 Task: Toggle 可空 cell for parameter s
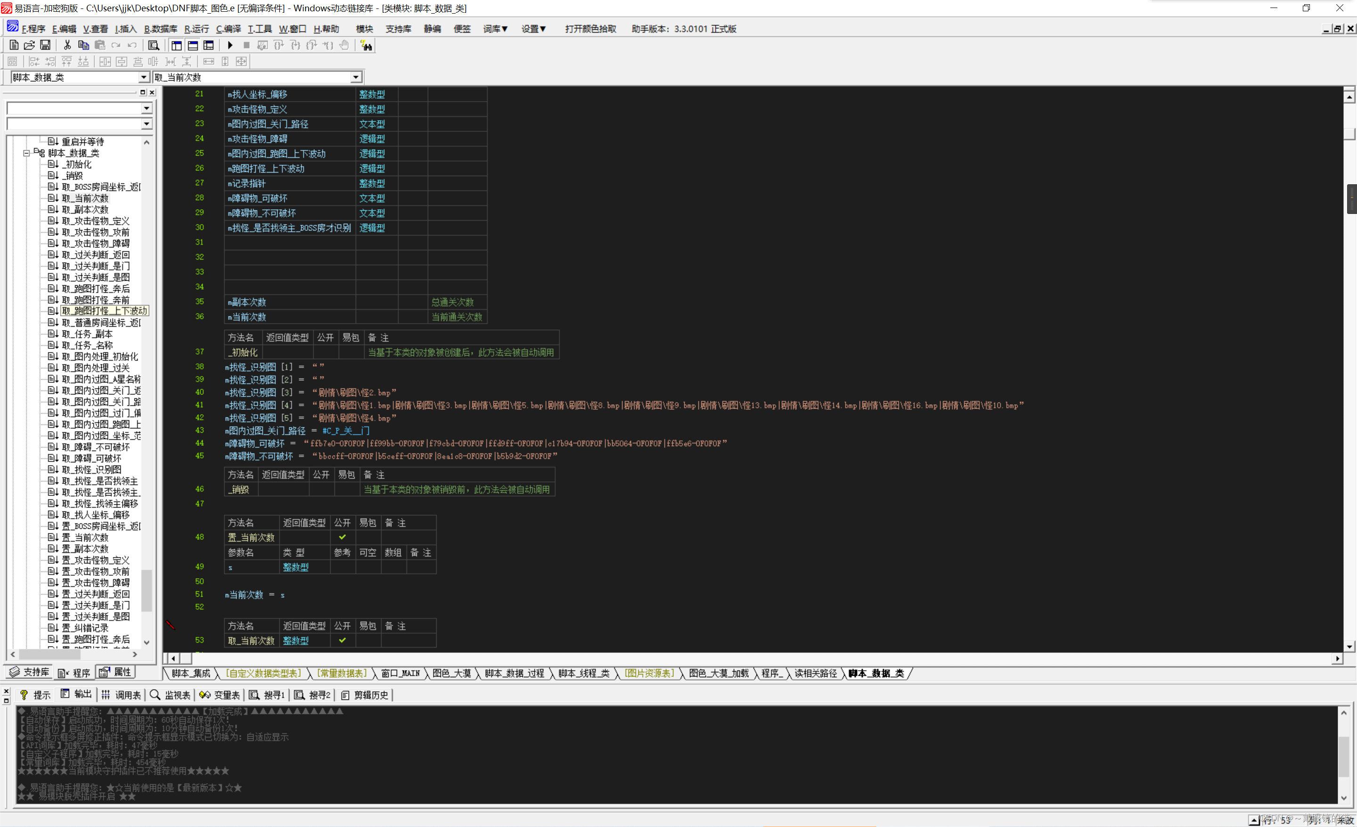(368, 567)
